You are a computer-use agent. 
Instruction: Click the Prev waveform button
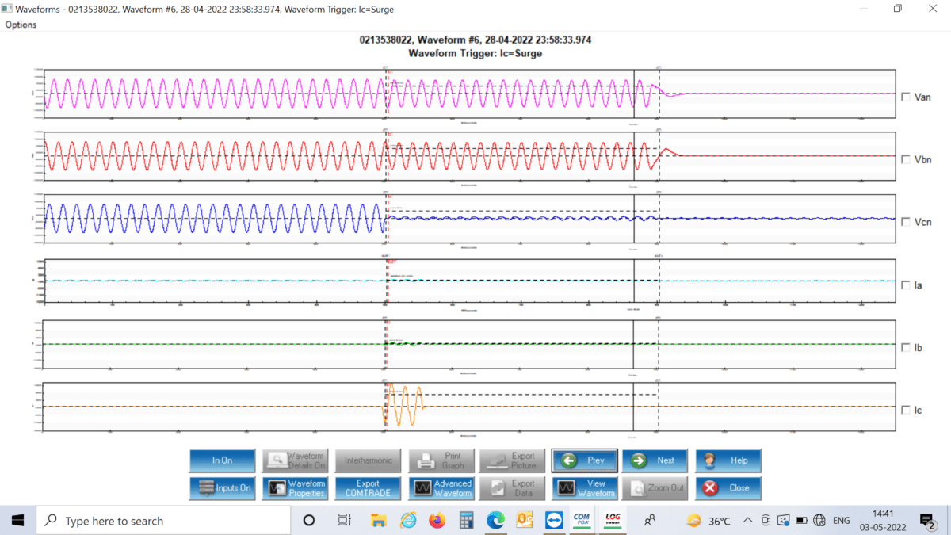[584, 460]
